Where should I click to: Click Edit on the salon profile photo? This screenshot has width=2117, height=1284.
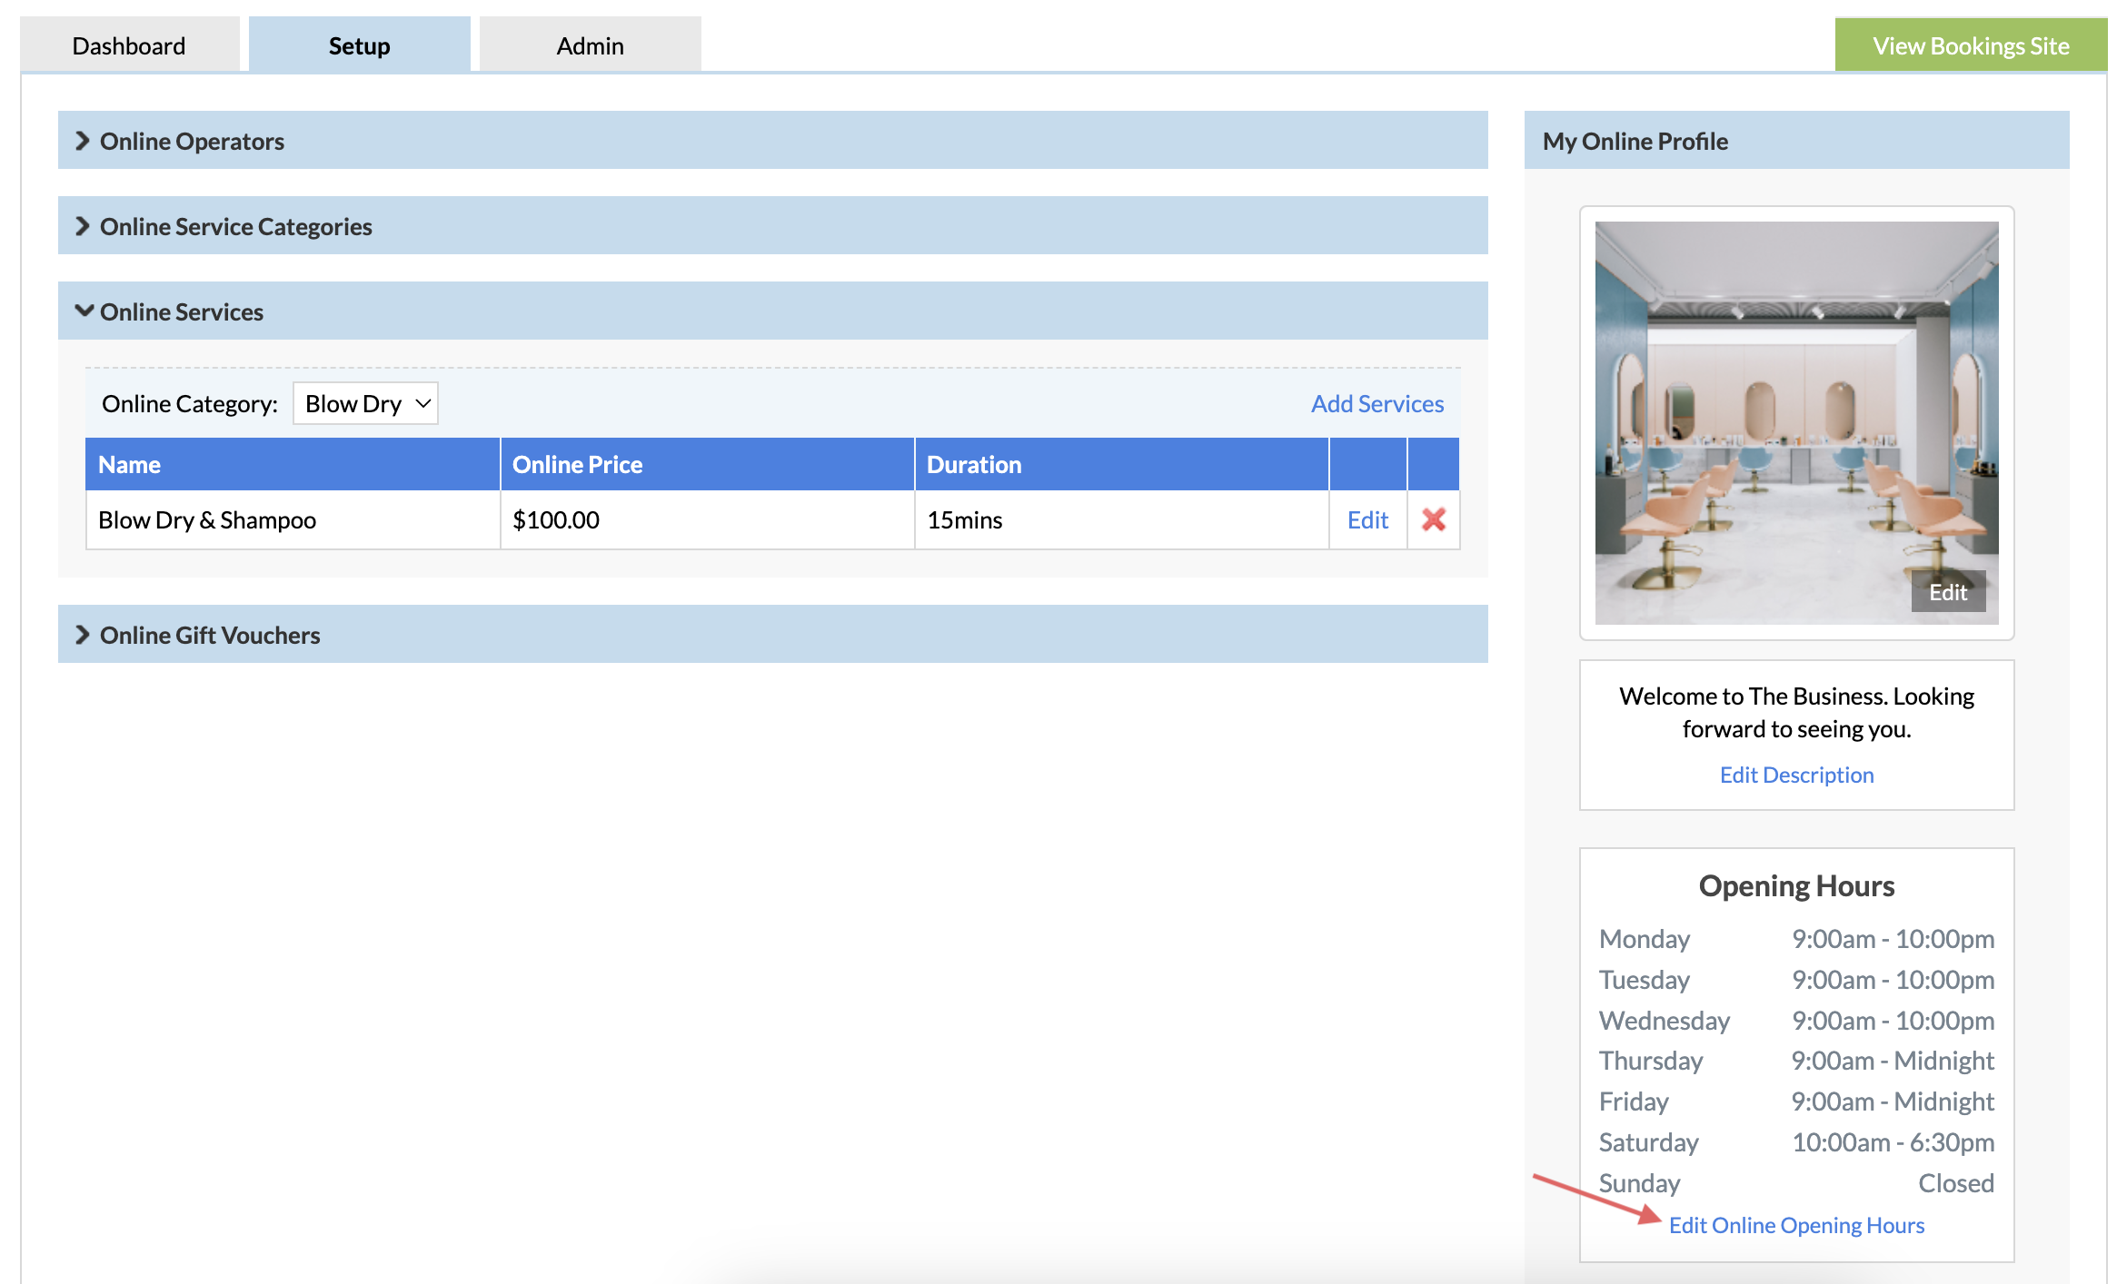pyautogui.click(x=1947, y=592)
